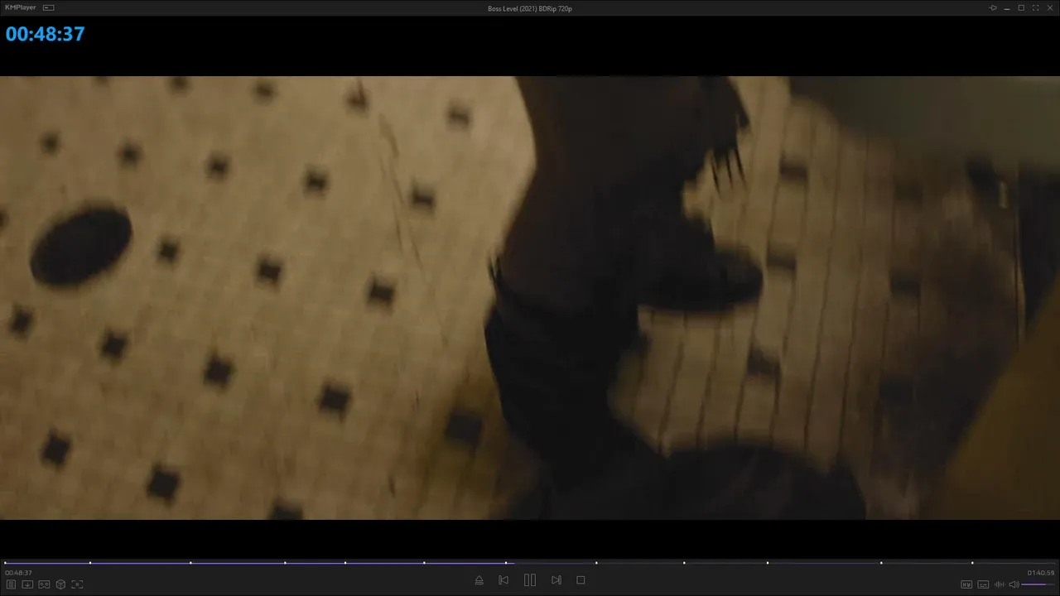Stop the video playback

(581, 580)
